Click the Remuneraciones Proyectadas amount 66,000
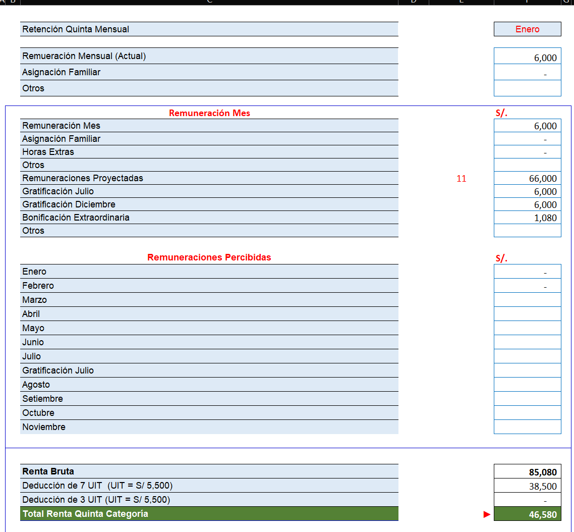Image resolution: width=574 pixels, height=532 pixels. pyautogui.click(x=527, y=178)
